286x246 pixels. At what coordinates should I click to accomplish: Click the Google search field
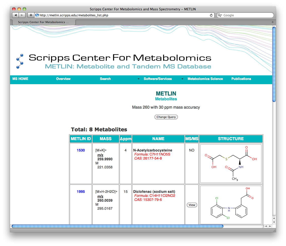245,15
